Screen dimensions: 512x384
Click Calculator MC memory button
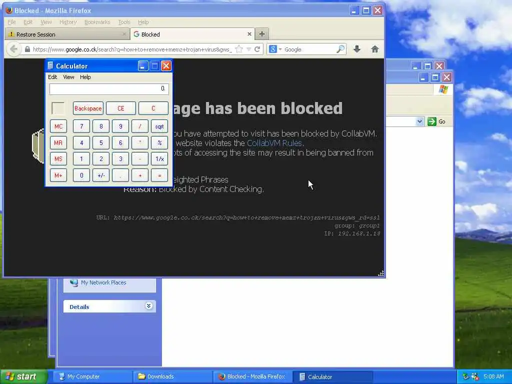click(x=58, y=126)
